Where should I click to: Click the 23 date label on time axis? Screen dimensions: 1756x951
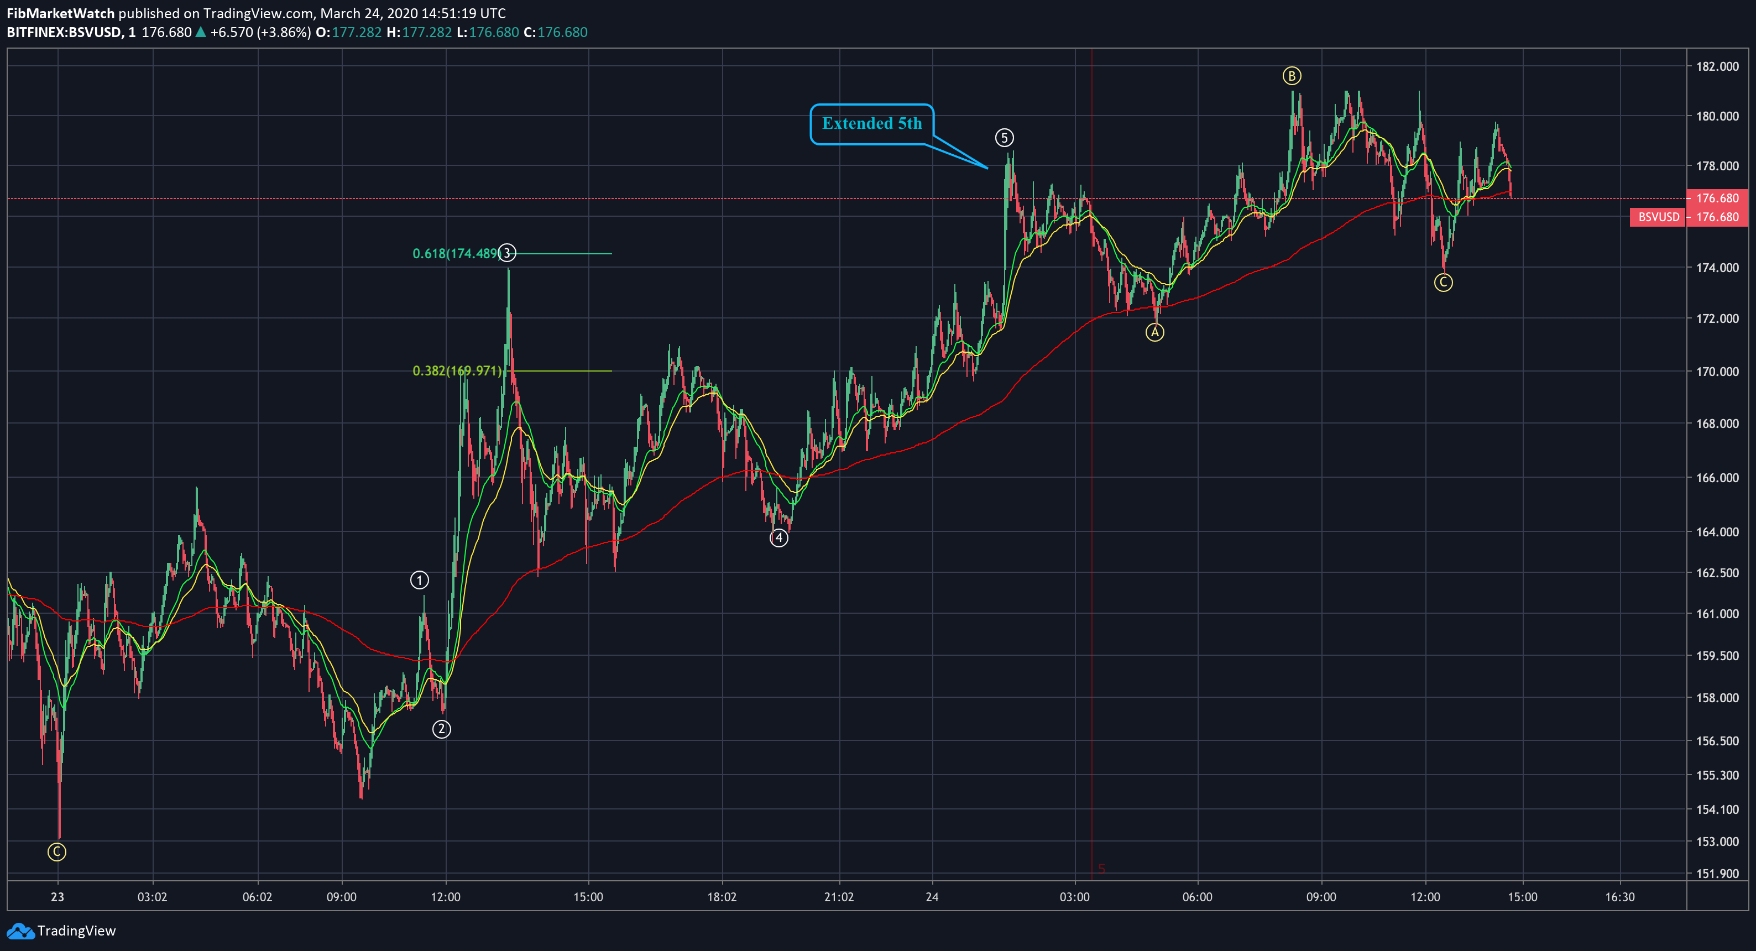(58, 896)
